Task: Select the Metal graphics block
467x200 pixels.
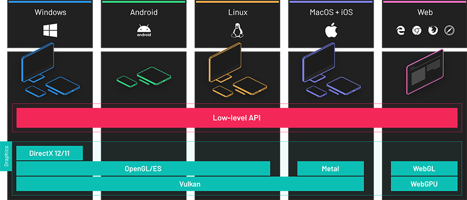Action: tap(331, 168)
